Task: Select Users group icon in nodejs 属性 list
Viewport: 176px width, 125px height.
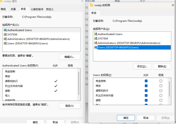Action: pyautogui.click(x=5, y=43)
